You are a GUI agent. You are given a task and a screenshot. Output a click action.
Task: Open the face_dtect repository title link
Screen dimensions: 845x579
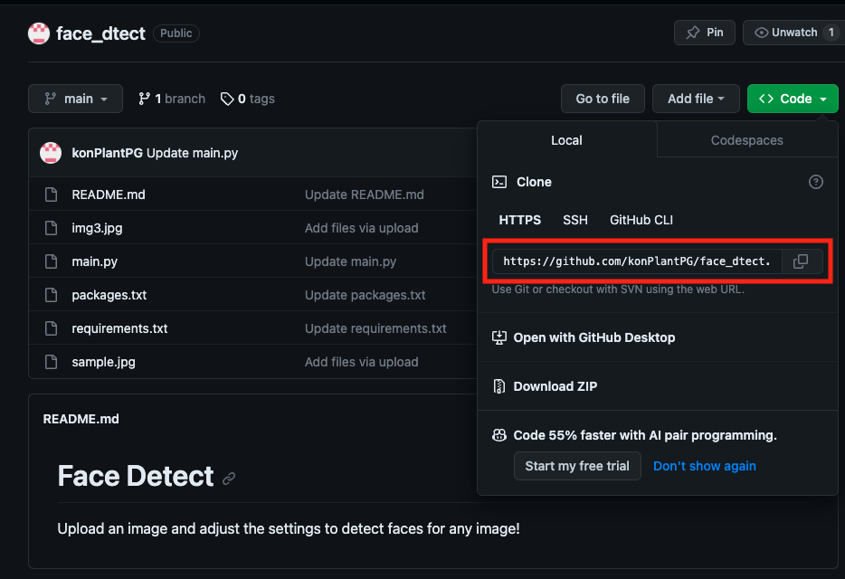click(100, 33)
